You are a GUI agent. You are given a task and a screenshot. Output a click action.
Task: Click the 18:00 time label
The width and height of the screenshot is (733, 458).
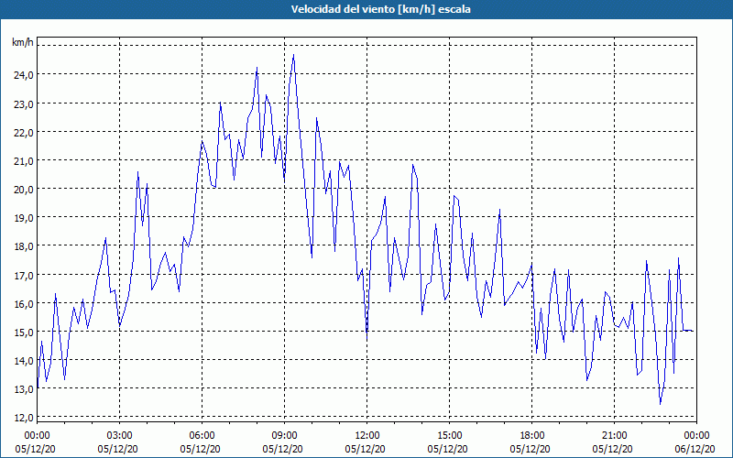click(532, 436)
